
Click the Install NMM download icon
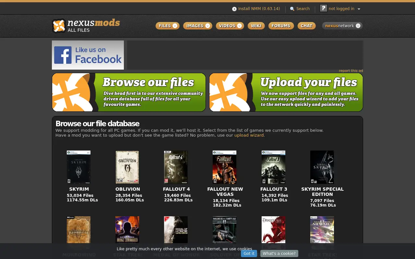[234, 9]
